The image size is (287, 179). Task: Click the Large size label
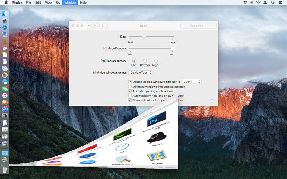(173, 42)
